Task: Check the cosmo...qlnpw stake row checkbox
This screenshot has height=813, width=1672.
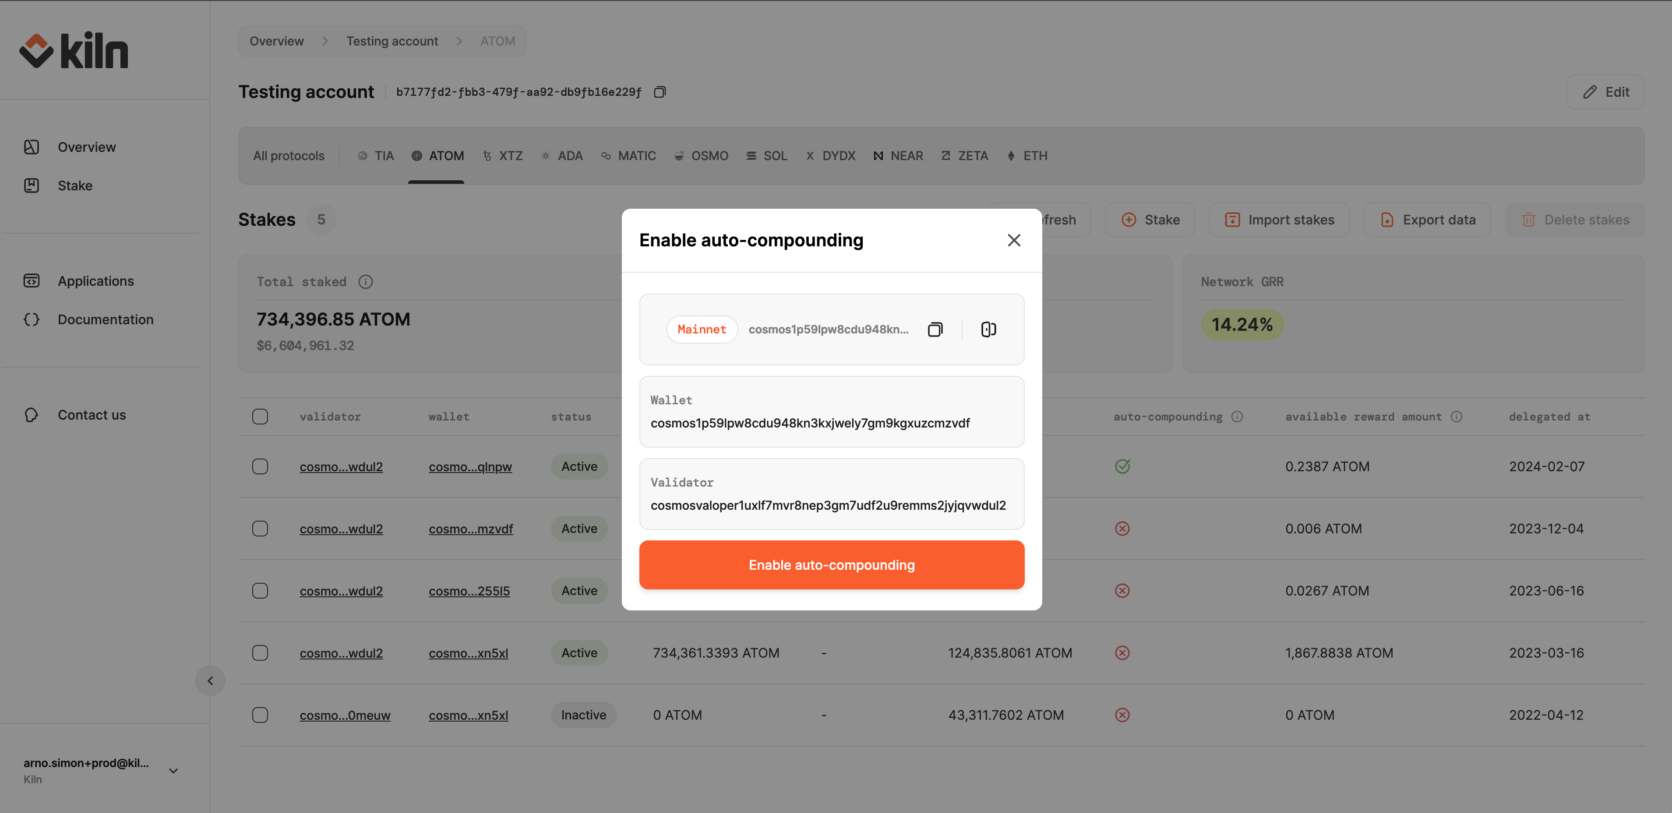Action: [260, 467]
